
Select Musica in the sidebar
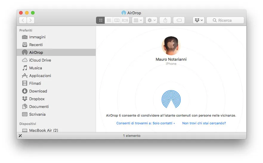(56, 68)
